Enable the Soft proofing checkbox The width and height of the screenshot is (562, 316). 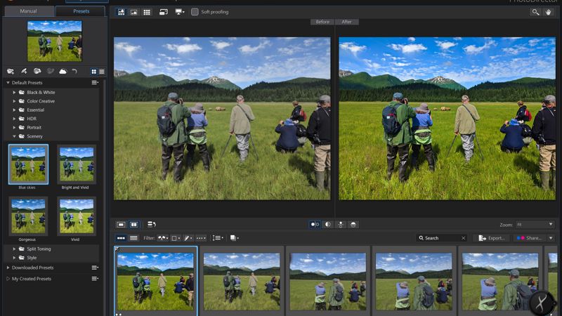(x=195, y=12)
